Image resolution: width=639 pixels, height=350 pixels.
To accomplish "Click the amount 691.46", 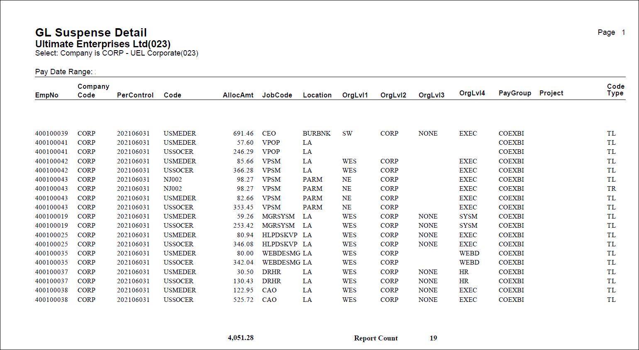I will [x=243, y=134].
